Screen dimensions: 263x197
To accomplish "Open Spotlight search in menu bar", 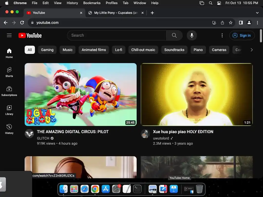I will tap(211, 3).
